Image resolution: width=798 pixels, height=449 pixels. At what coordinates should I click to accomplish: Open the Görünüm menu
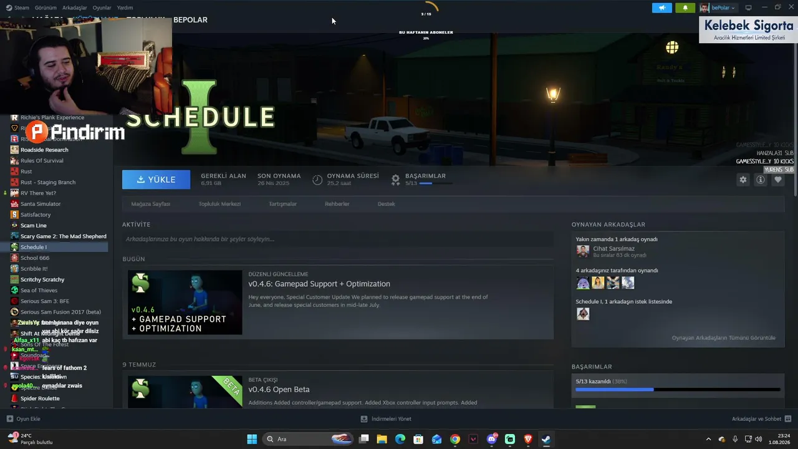pyautogui.click(x=46, y=7)
